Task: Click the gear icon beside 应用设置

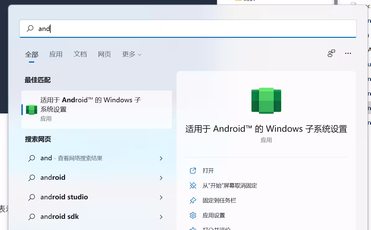Action: coord(193,215)
